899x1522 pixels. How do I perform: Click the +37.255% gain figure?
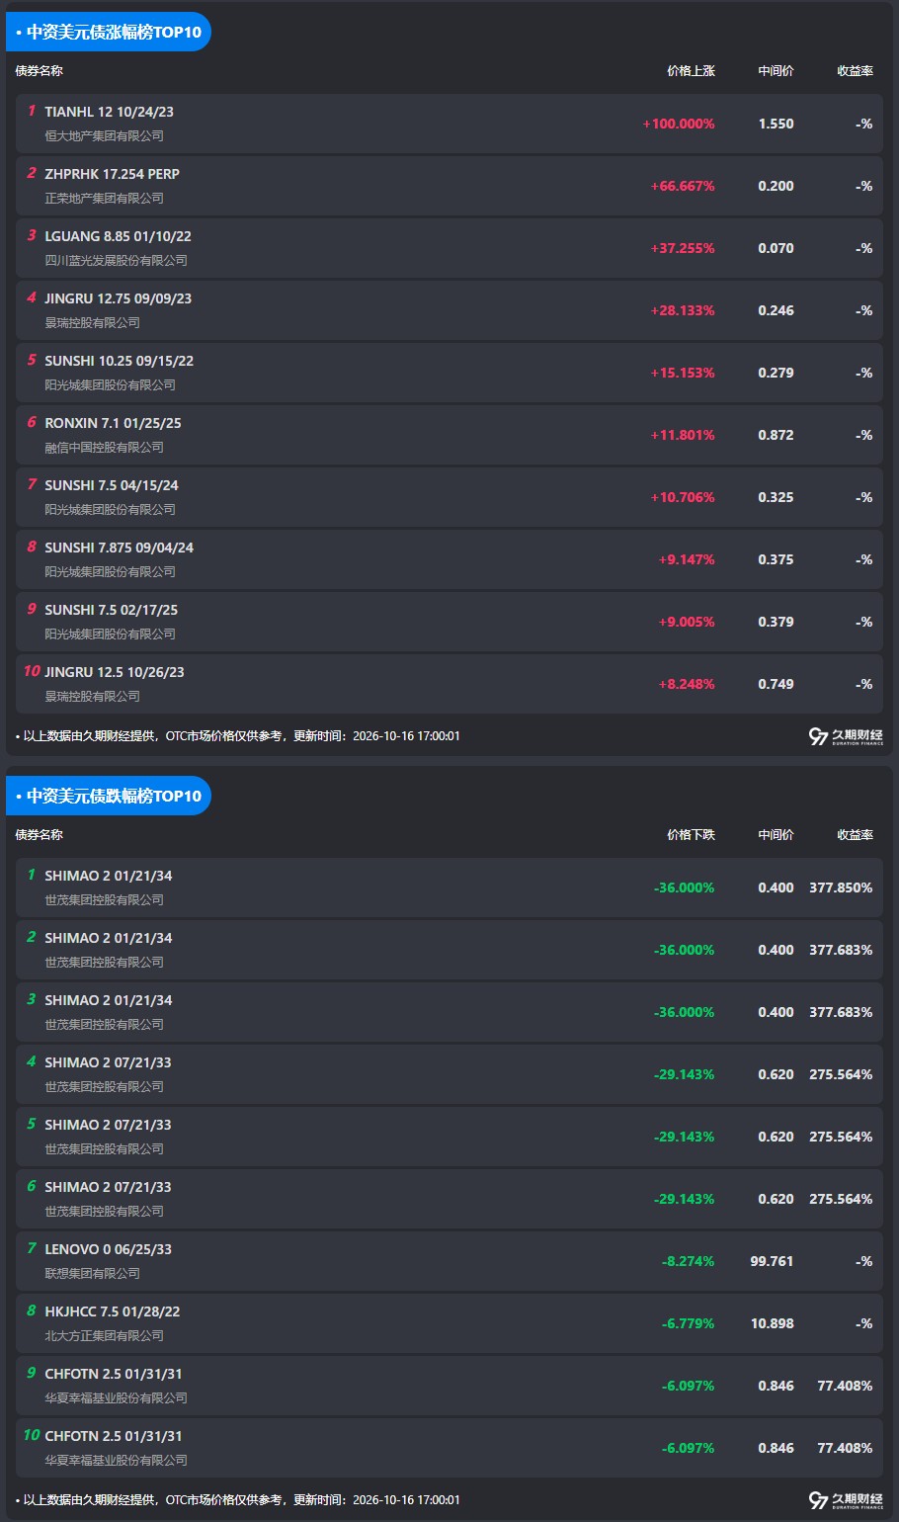point(683,248)
